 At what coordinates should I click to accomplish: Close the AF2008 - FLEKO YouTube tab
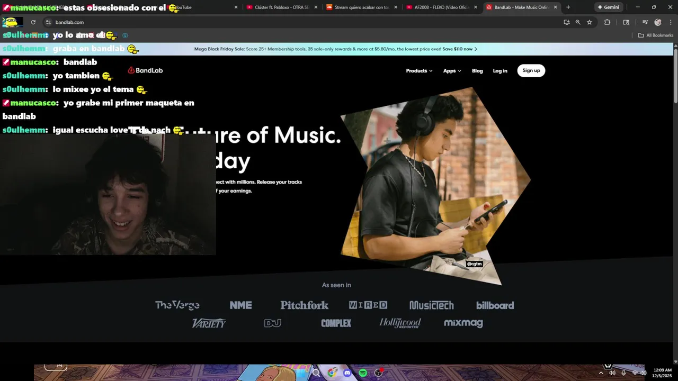475,7
